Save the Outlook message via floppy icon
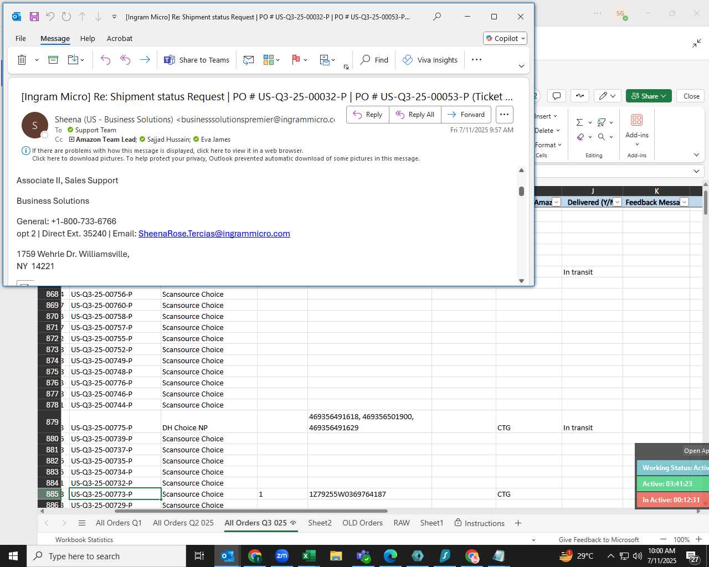709x567 pixels. pyautogui.click(x=34, y=17)
